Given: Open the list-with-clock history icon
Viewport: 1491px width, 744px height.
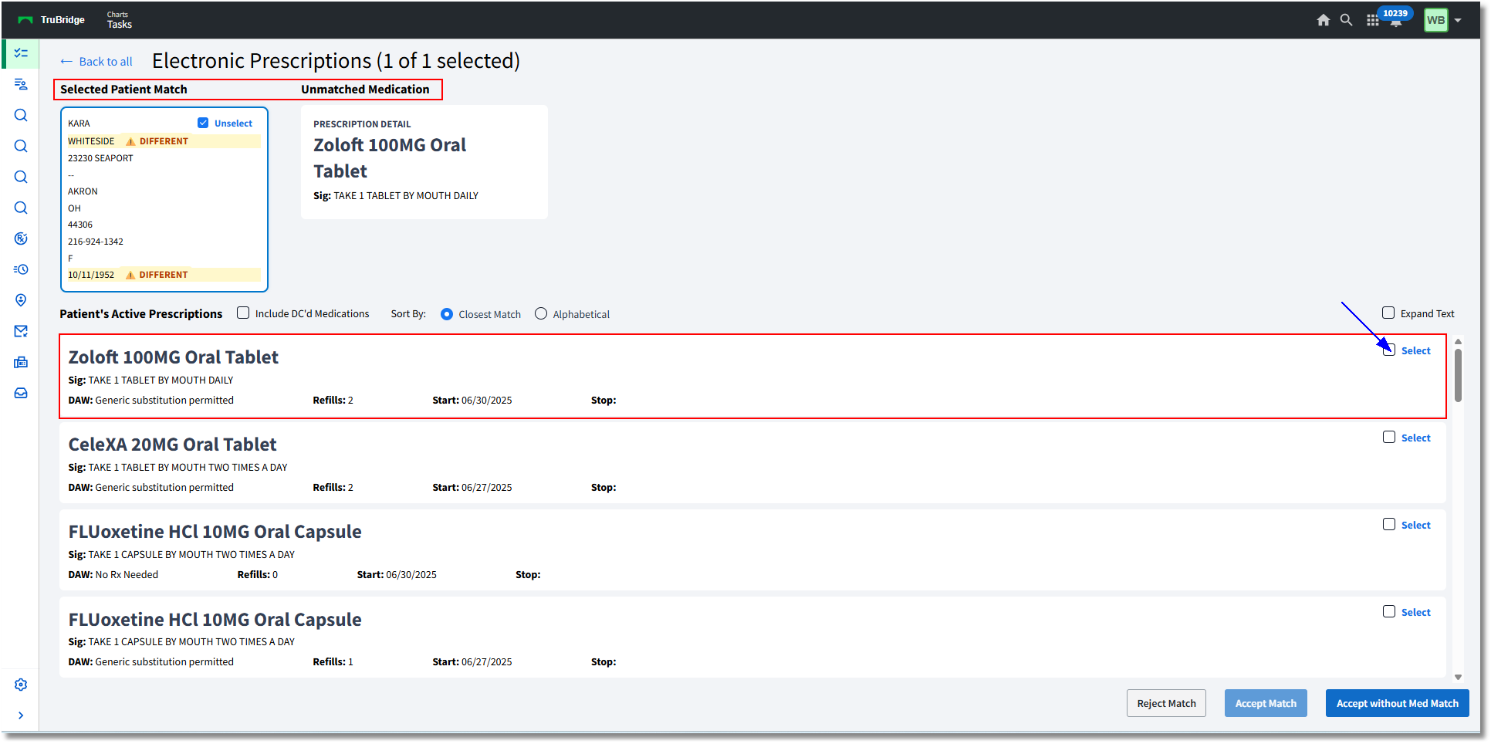Looking at the screenshot, I should coord(21,269).
